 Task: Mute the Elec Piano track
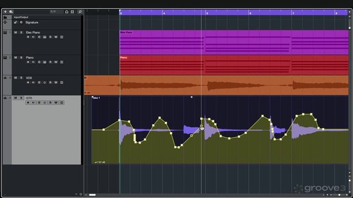15,32
